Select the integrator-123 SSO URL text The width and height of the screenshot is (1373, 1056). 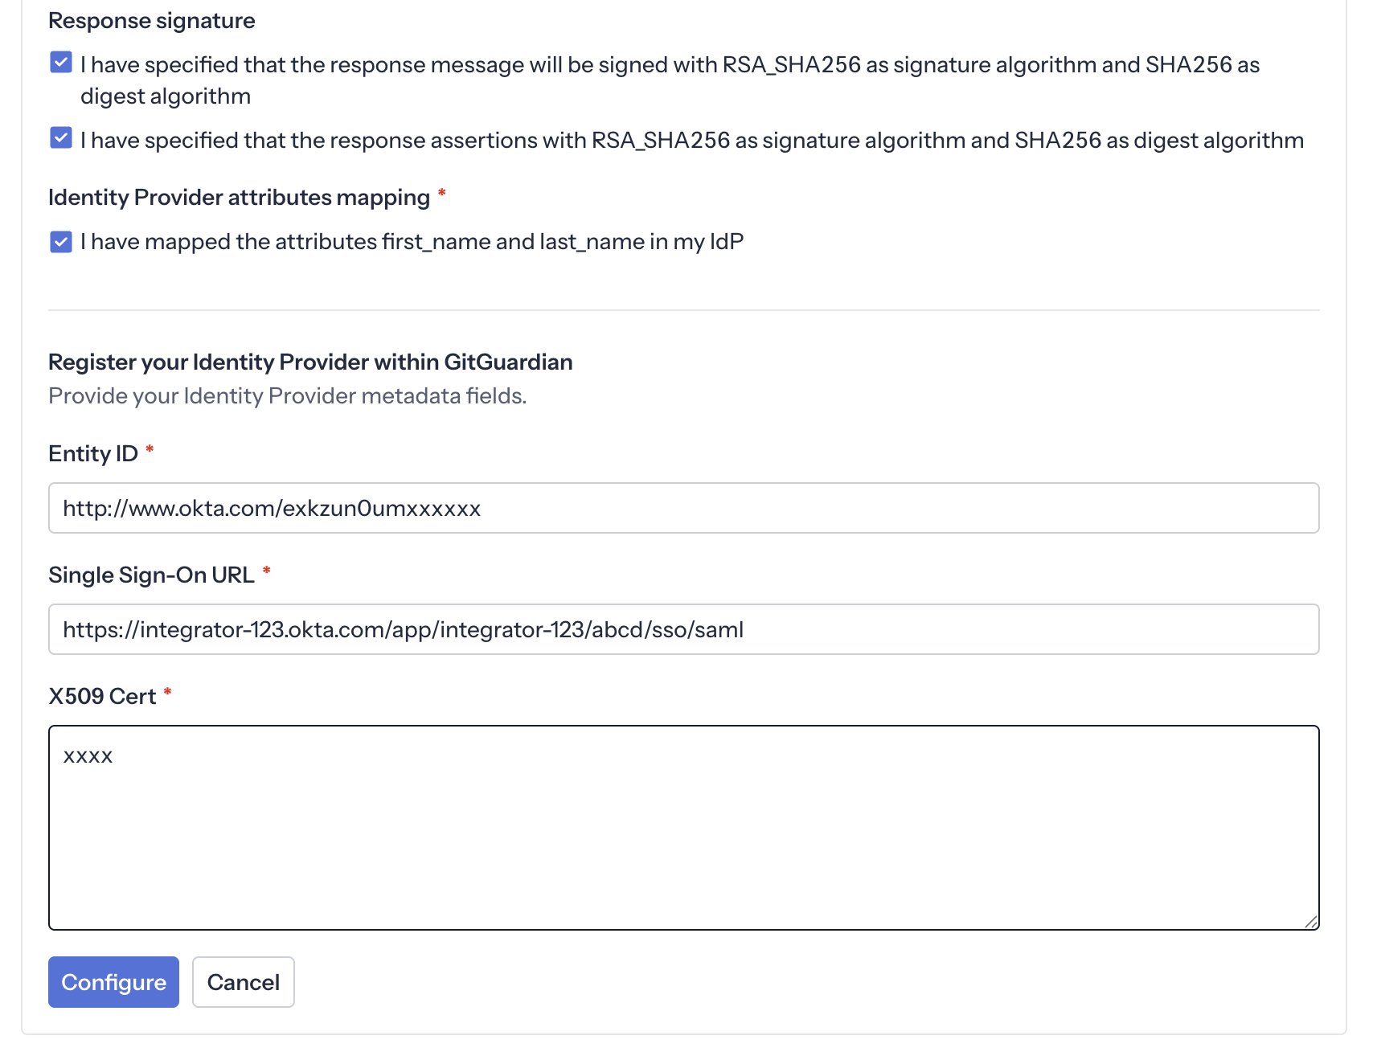pos(404,630)
